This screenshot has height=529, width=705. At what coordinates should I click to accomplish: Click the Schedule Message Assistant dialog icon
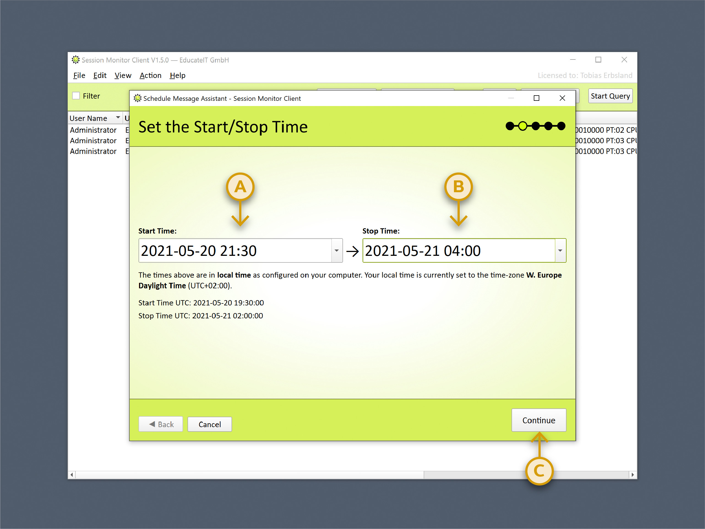tap(137, 98)
